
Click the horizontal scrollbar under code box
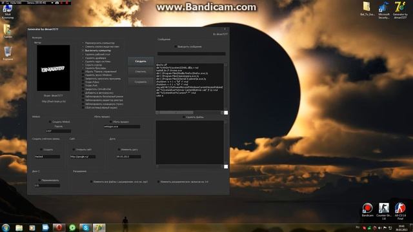coord(190,113)
